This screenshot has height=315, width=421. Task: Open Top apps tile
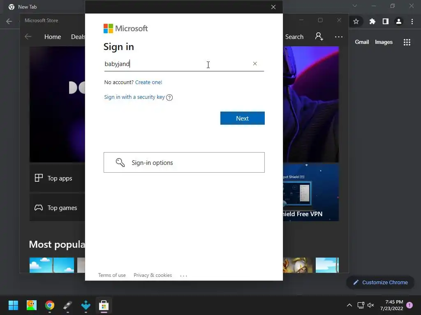point(57,178)
